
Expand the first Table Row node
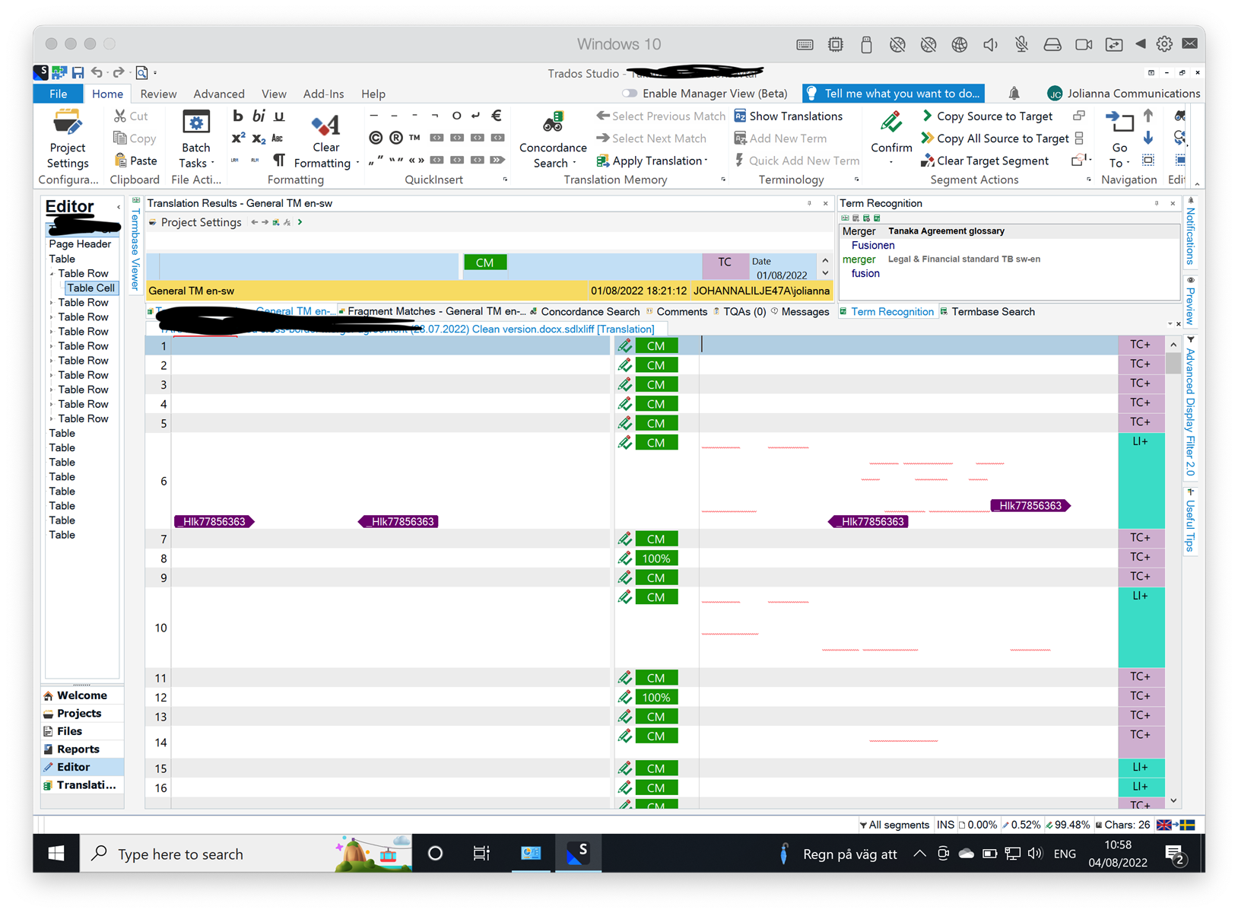(x=52, y=273)
